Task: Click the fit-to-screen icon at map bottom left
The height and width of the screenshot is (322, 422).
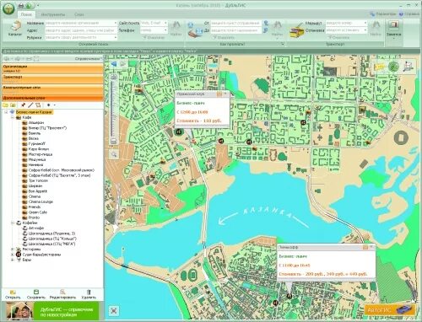Action: tap(114, 310)
